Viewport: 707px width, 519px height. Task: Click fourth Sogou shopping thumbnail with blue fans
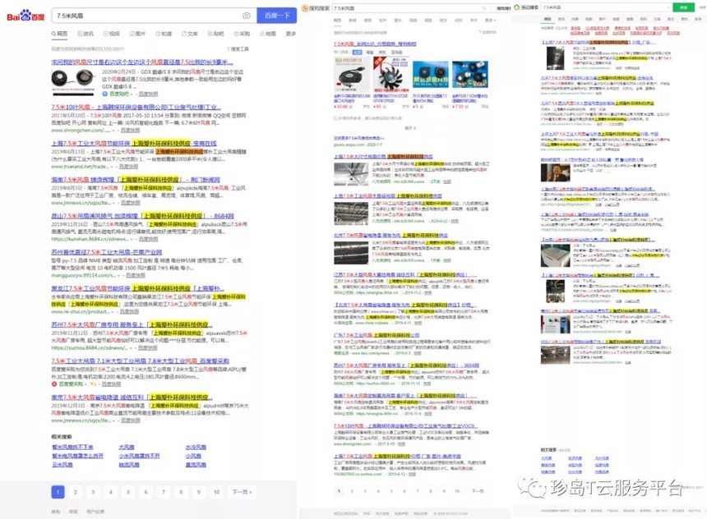coord(470,75)
